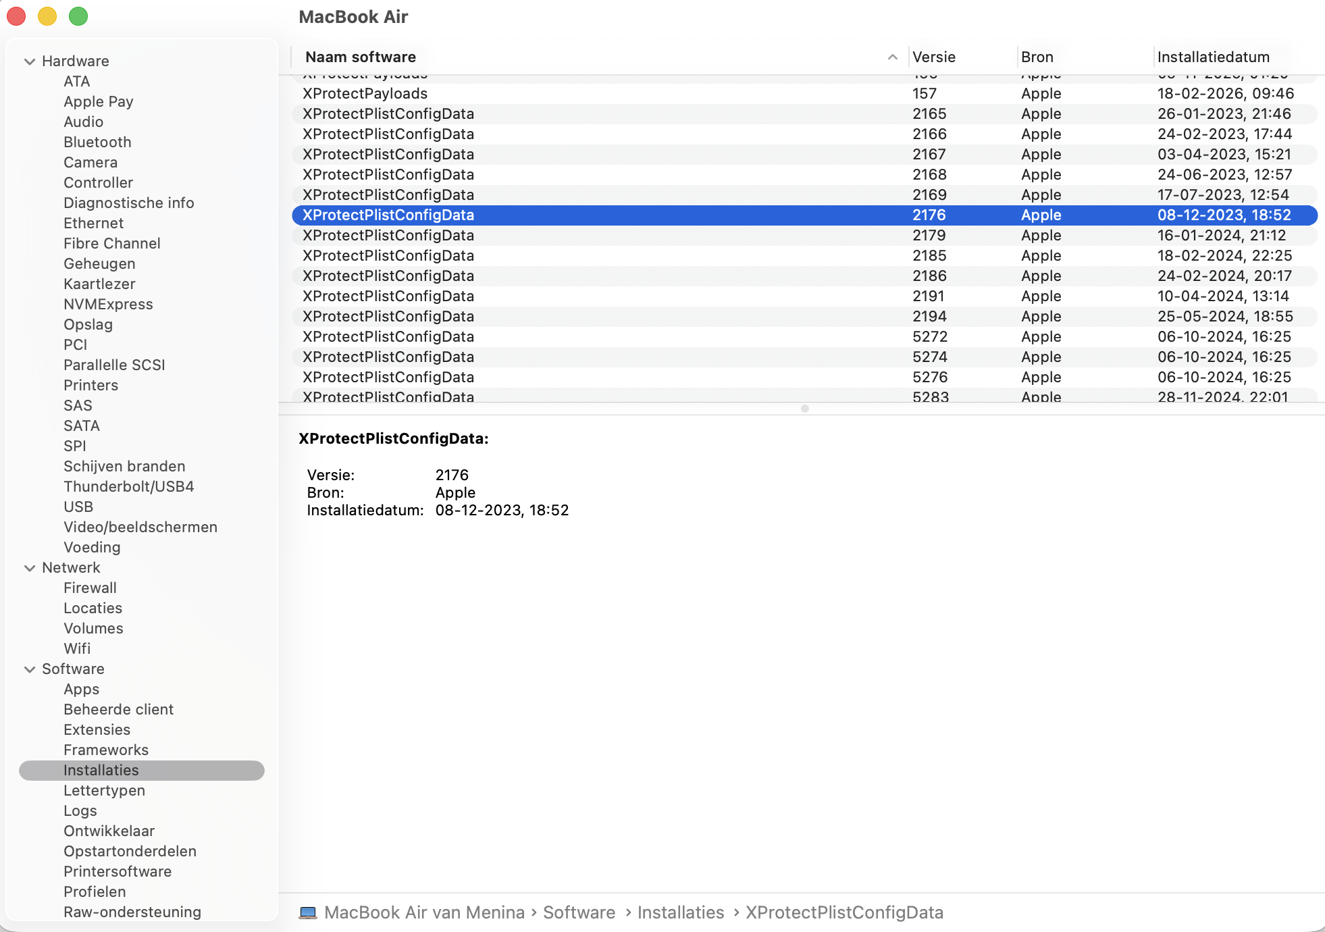Select row installed 24-02-2024, 20:17
This screenshot has height=932, width=1325.
click(804, 276)
